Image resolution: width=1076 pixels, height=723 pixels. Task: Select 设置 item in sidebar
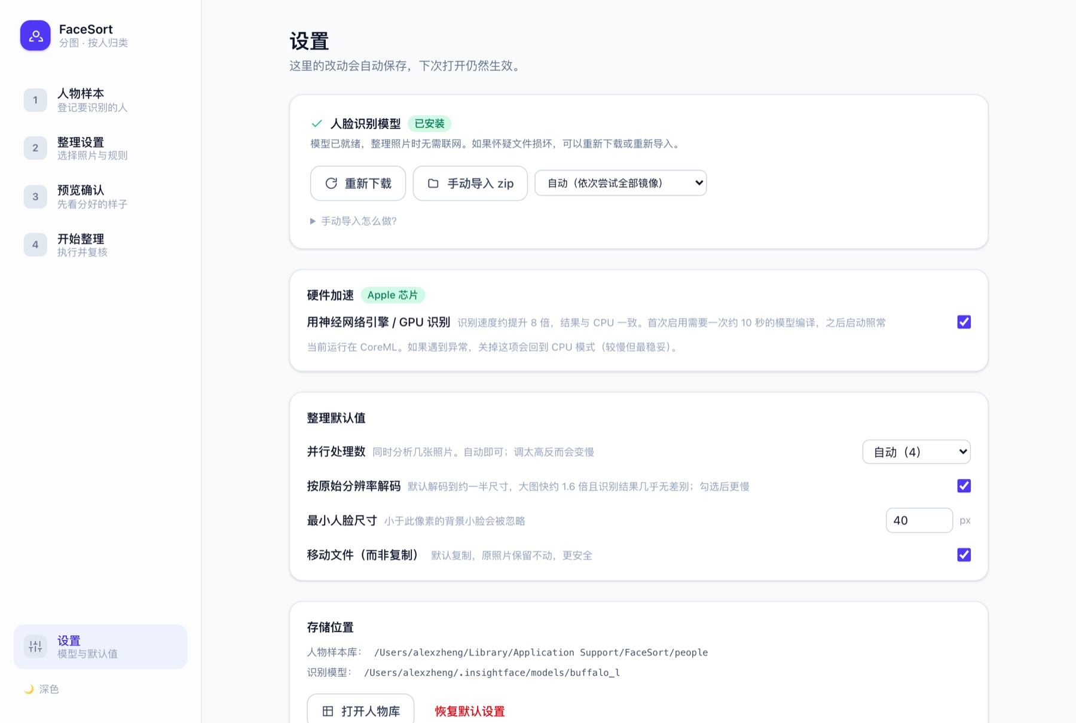pos(100,646)
